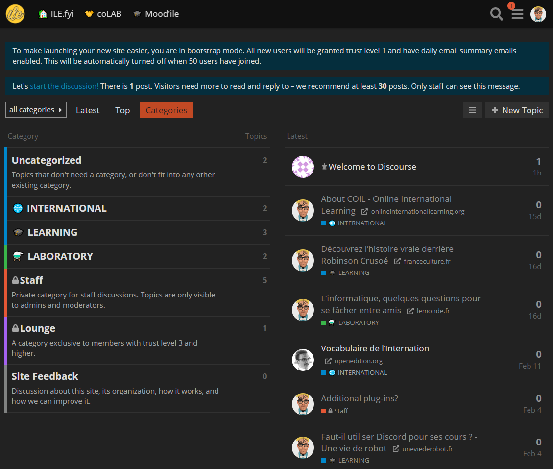Open the Vocabulaire de l'Internation topic
This screenshot has width=553, height=469.
(375, 348)
